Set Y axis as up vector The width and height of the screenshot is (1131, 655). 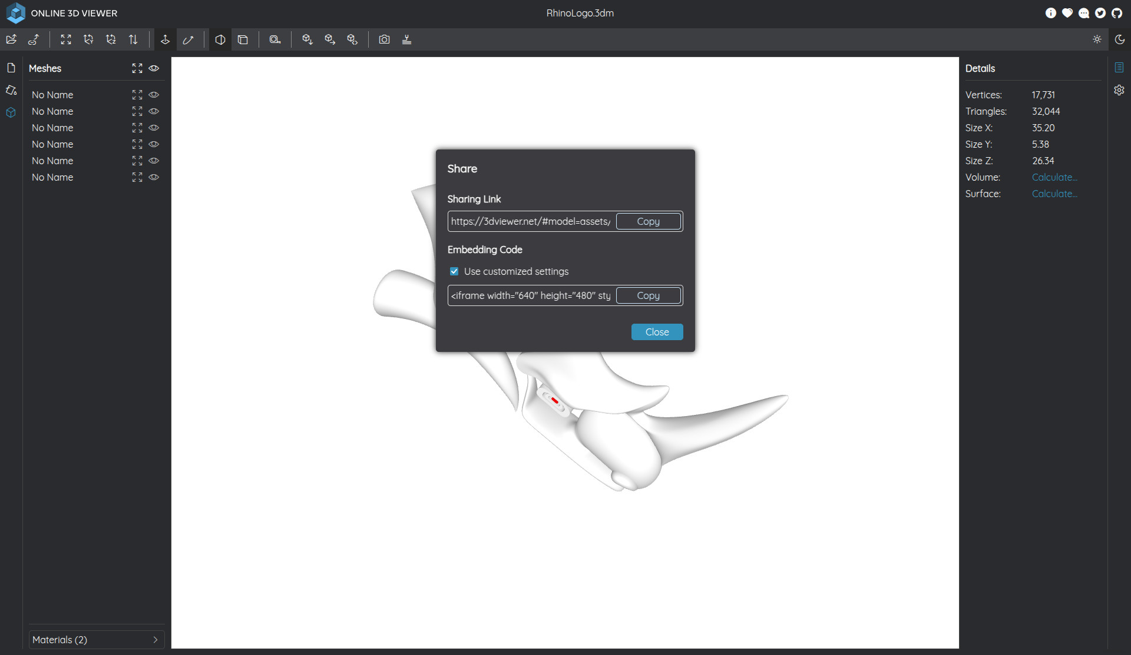(88, 39)
